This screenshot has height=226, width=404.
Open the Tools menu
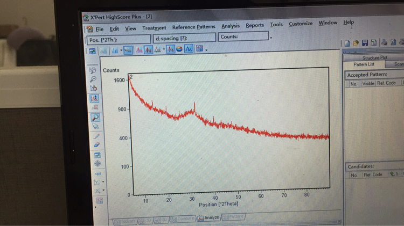276,24
